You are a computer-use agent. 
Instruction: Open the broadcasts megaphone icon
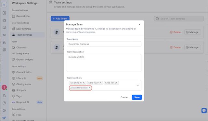(4, 35)
